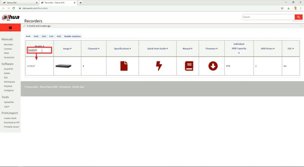The width and height of the screenshot is (304, 167).
Task: Open Mobile link under Software
Action: [7, 73]
